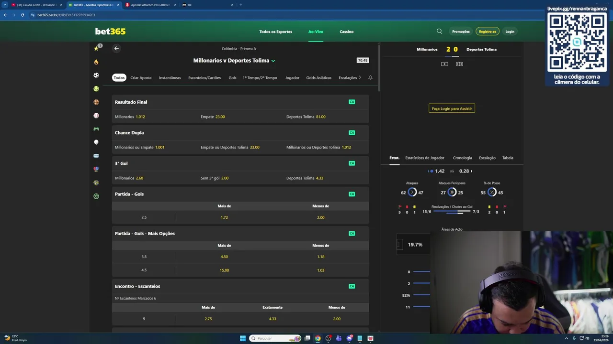This screenshot has width=613, height=344.
Task: Toggle cash-out badge on Resultado Final
Action: click(x=352, y=102)
